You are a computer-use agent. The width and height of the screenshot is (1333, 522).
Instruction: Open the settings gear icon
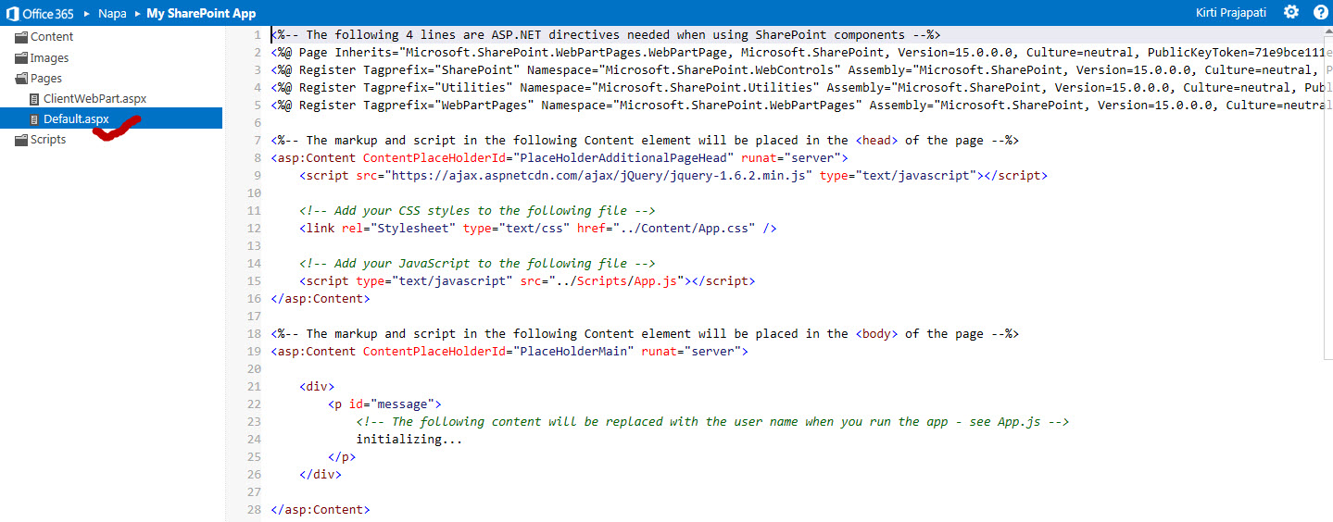[1290, 12]
